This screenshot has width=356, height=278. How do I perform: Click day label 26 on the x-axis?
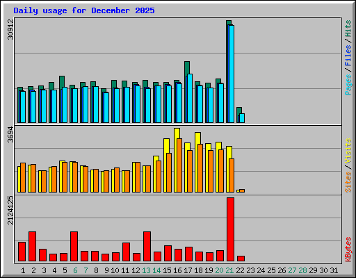282,270
